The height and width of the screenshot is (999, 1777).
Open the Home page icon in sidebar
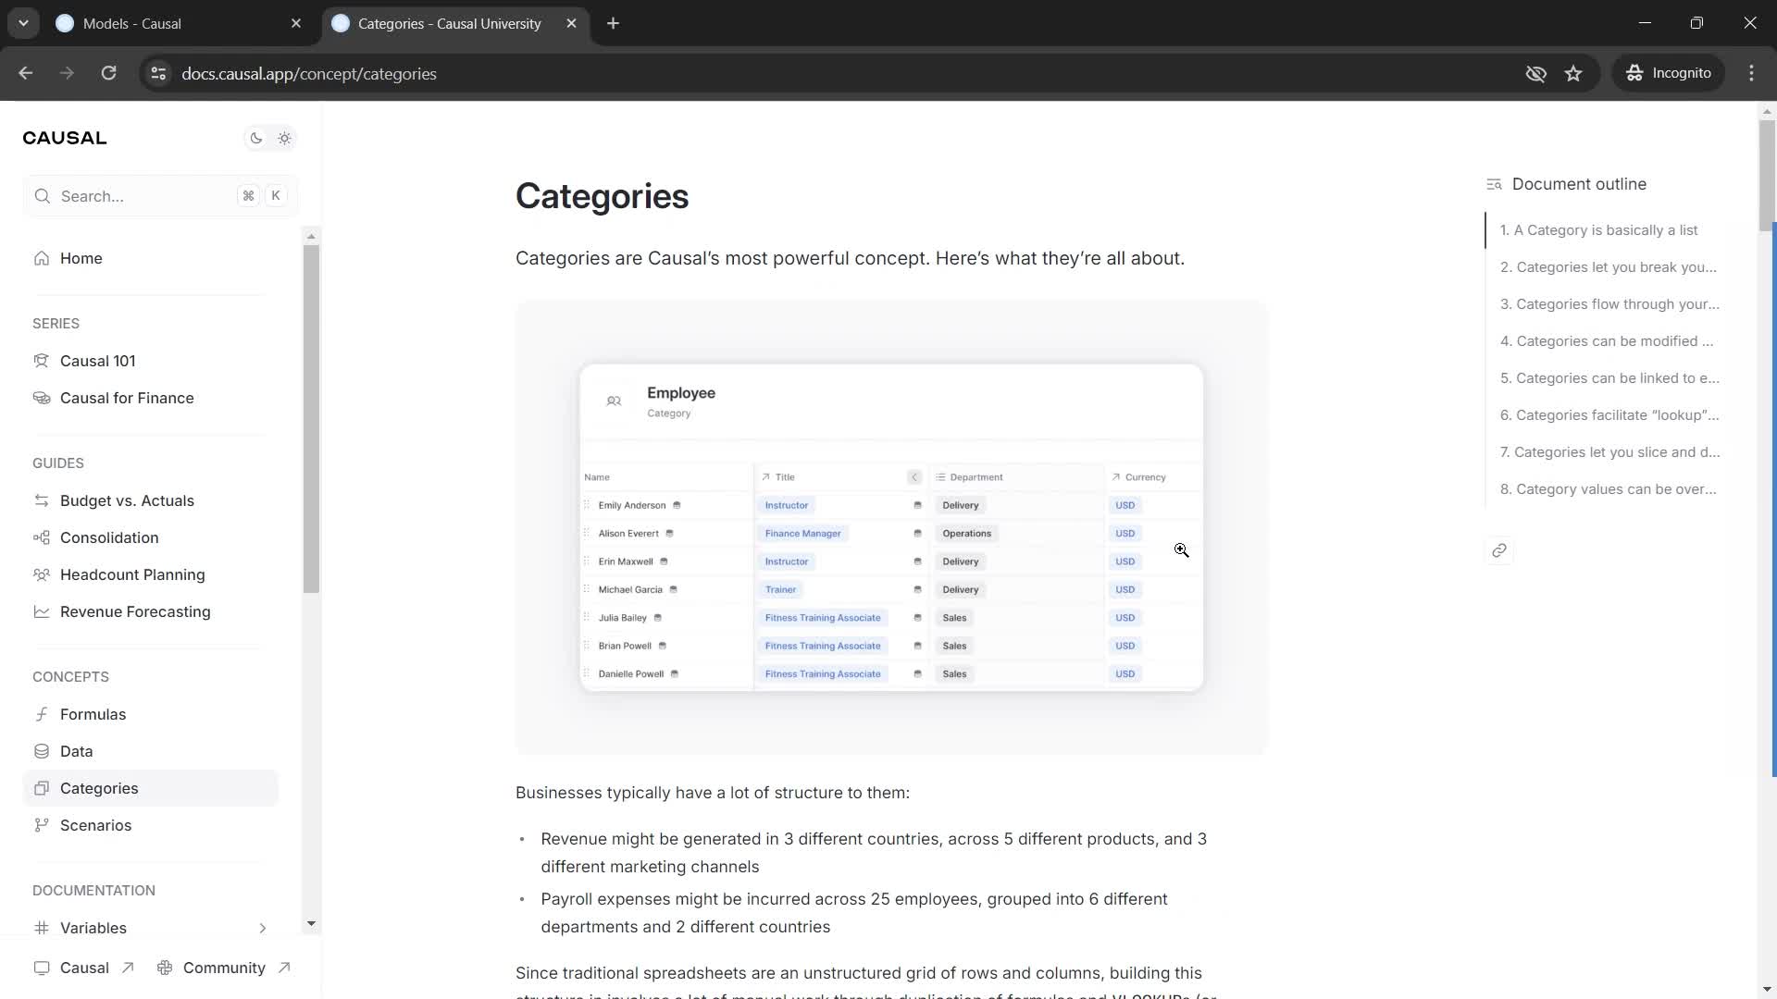pos(42,259)
